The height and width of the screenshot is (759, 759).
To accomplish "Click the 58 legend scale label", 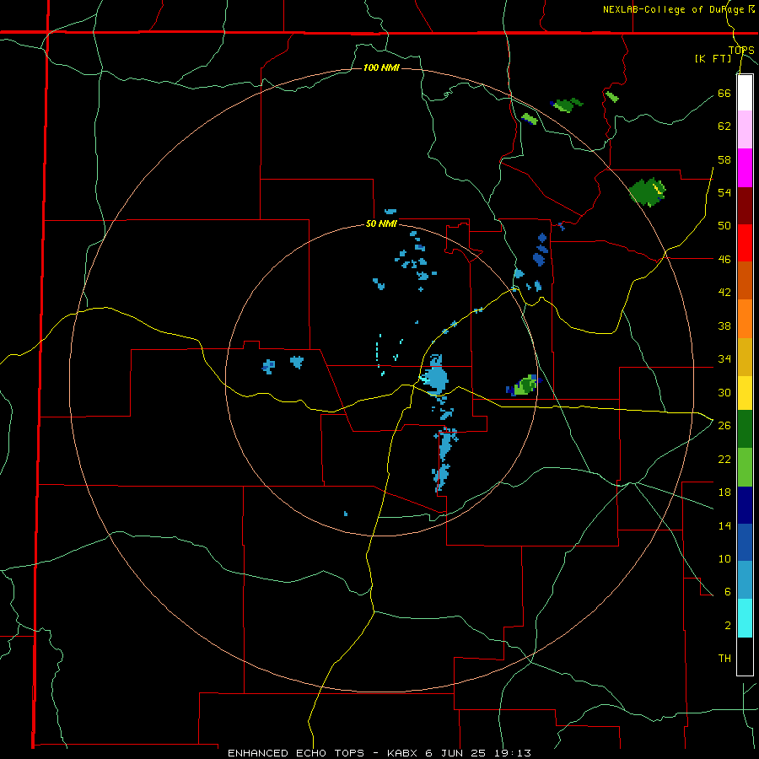I will [x=724, y=159].
